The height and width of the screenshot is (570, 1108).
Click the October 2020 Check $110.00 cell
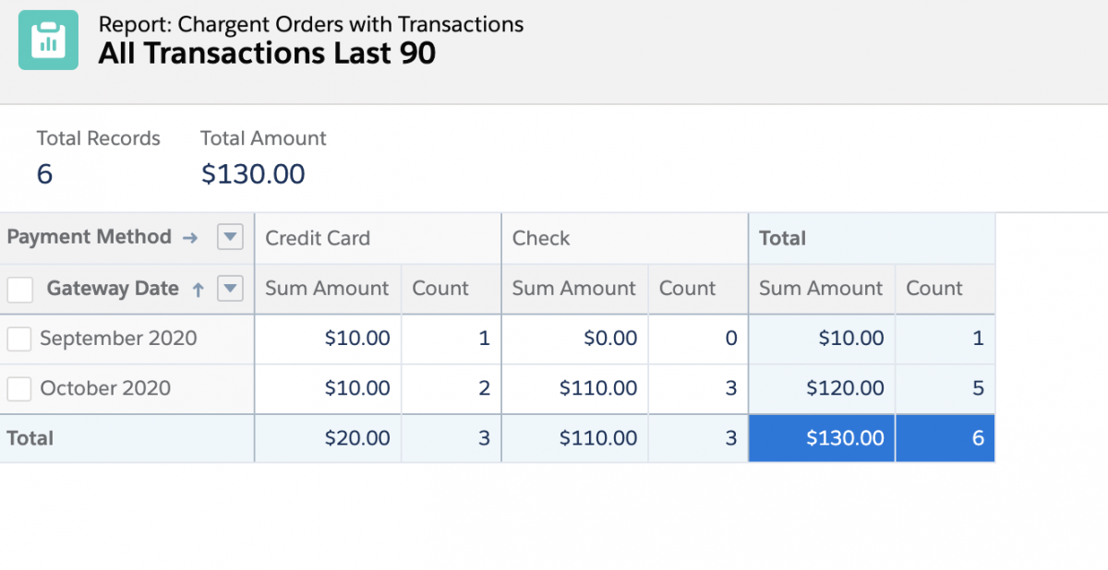(x=598, y=389)
